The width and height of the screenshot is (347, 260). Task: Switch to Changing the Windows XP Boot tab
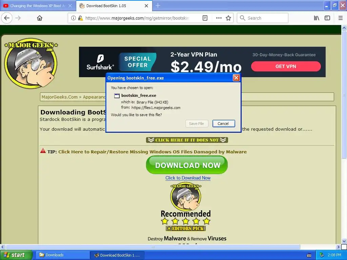tap(38, 6)
